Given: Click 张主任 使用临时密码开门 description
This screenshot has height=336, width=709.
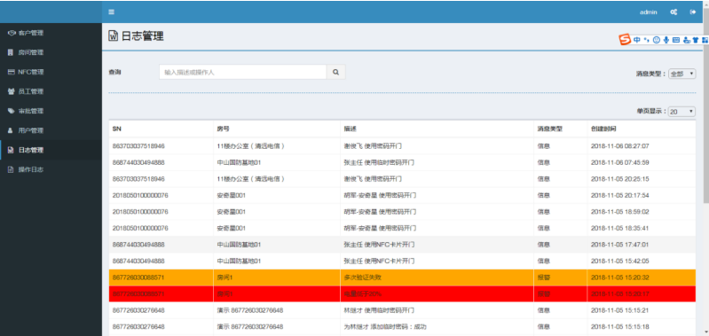Looking at the screenshot, I should coord(379,162).
